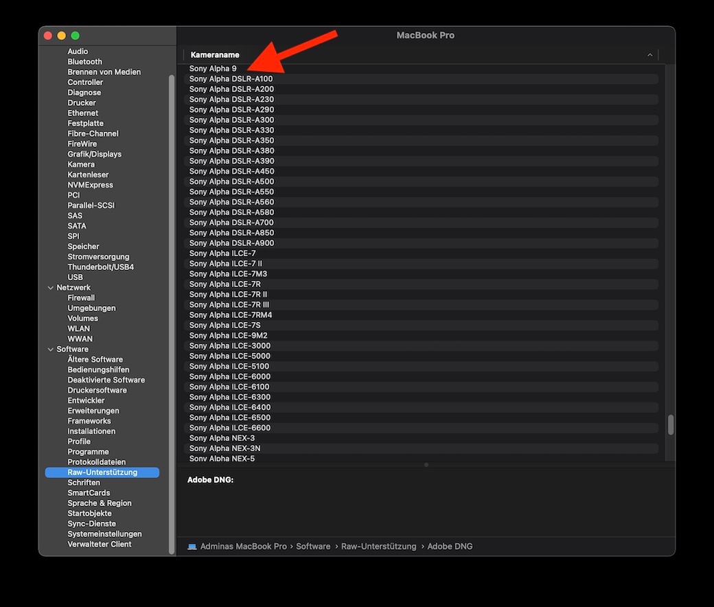714x607 pixels.
Task: Open WLAN under Netzwerk
Action: tap(79, 329)
